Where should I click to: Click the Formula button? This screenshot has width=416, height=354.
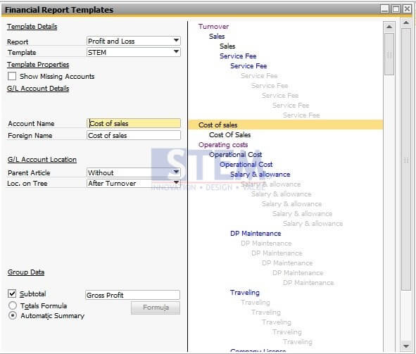pos(156,308)
